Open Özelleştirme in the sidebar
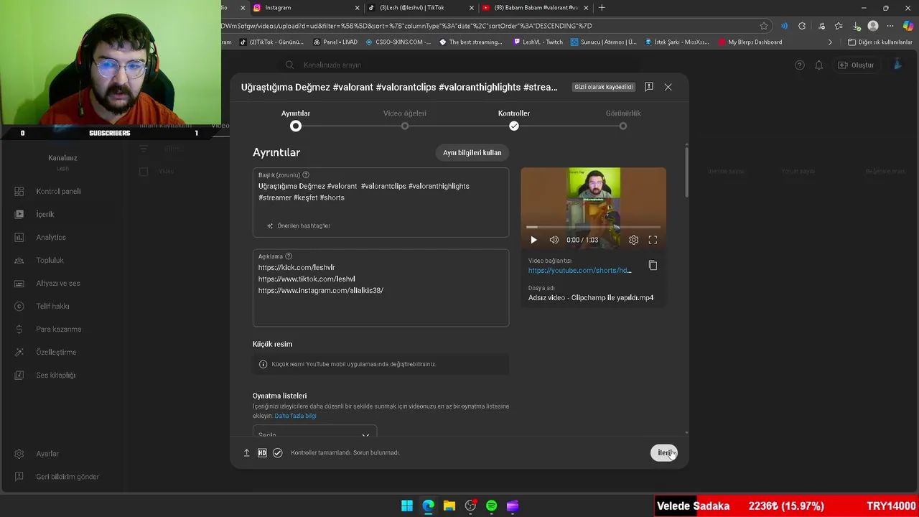Viewport: 919px width, 517px height. [x=56, y=353]
